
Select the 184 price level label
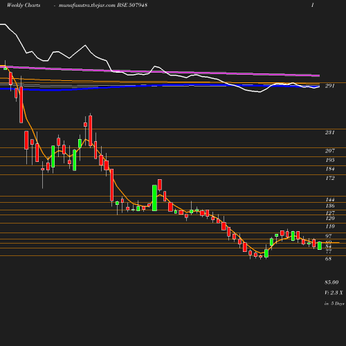tap(330, 169)
